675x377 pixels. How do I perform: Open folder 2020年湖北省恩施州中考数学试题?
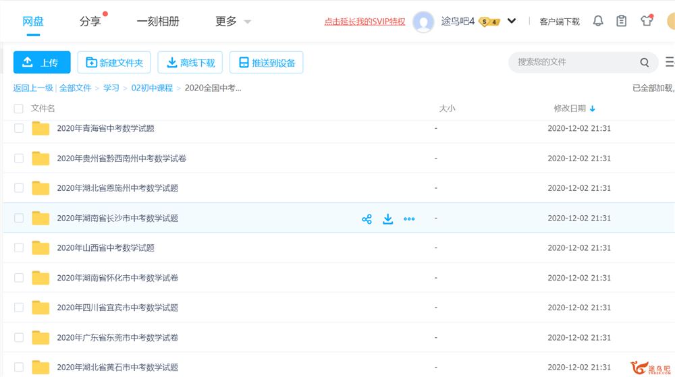point(117,188)
